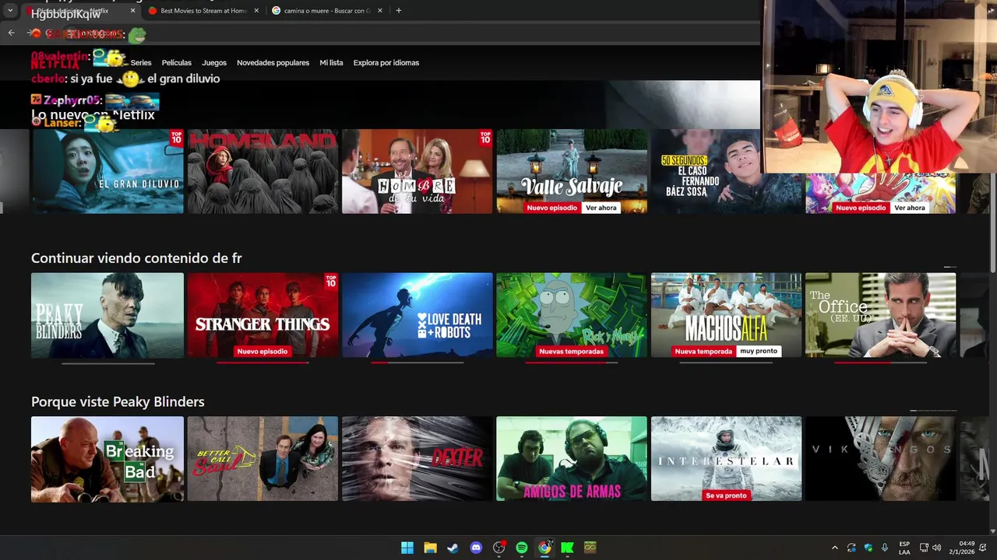Open Novedades populares on Netflix

tap(273, 63)
